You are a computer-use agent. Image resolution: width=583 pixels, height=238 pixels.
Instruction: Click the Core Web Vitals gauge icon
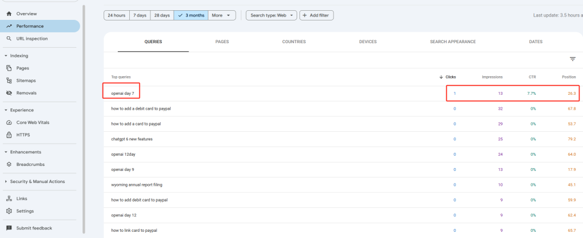pos(9,123)
